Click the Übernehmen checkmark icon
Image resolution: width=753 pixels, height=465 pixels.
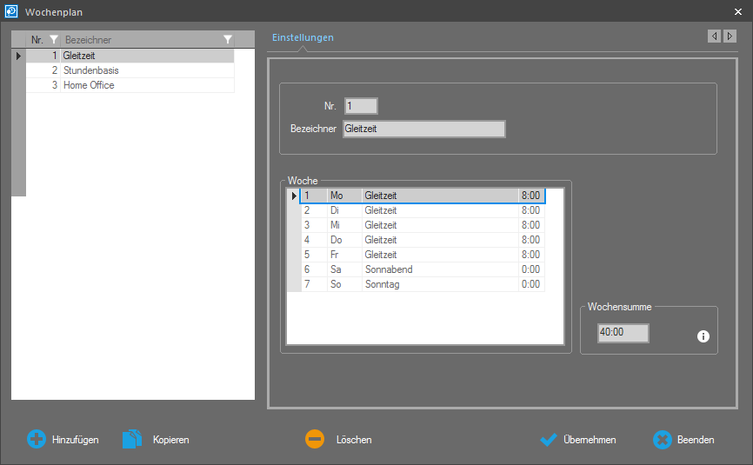click(548, 440)
